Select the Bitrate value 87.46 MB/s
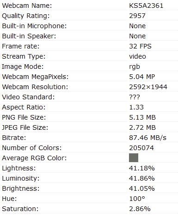Viewport: 178px width, 218px height. (x=147, y=138)
